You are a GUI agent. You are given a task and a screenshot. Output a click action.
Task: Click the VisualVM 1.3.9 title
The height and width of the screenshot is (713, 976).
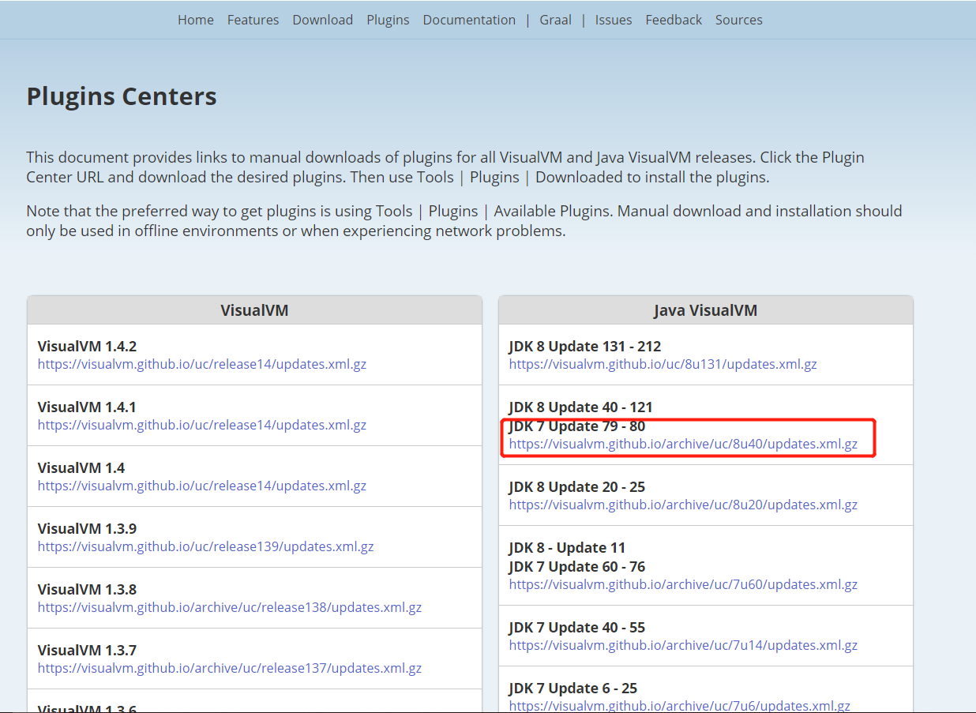[x=87, y=528]
